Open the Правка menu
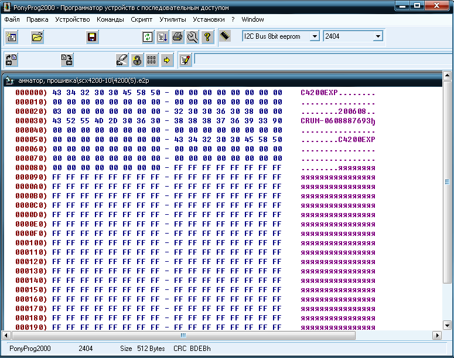 [x=37, y=19]
